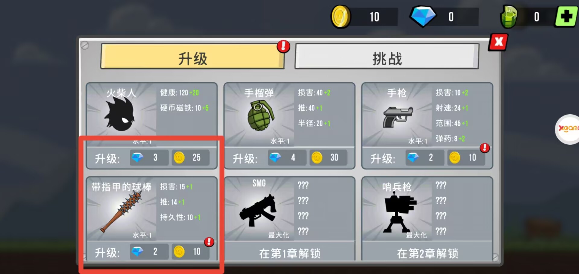The height and width of the screenshot is (274, 579).
Task: Close the upgrade panel with red X
Action: 498,42
